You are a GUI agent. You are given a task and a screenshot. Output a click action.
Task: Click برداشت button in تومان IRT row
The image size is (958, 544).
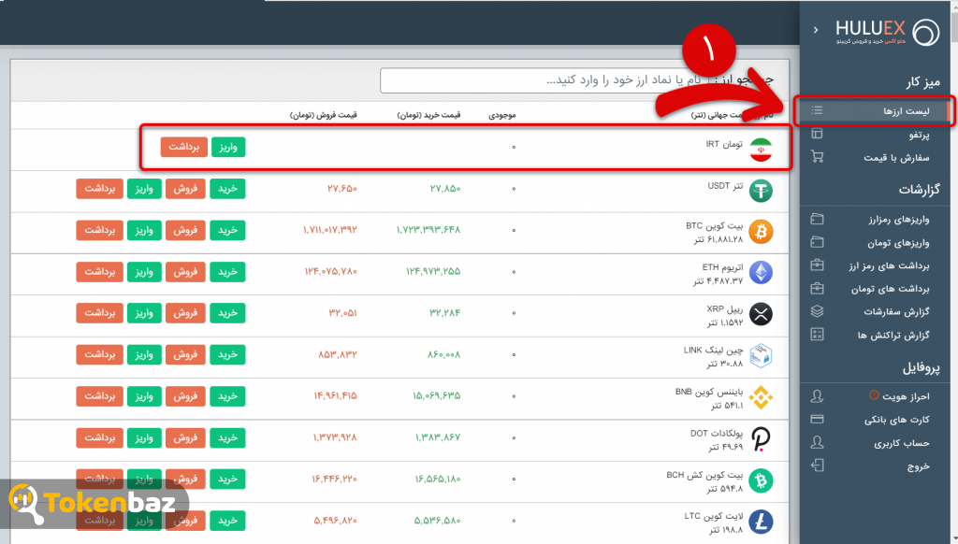[184, 147]
